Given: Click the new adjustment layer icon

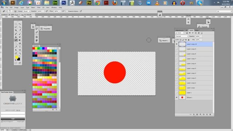Looking at the screenshot, I should pos(200,115).
